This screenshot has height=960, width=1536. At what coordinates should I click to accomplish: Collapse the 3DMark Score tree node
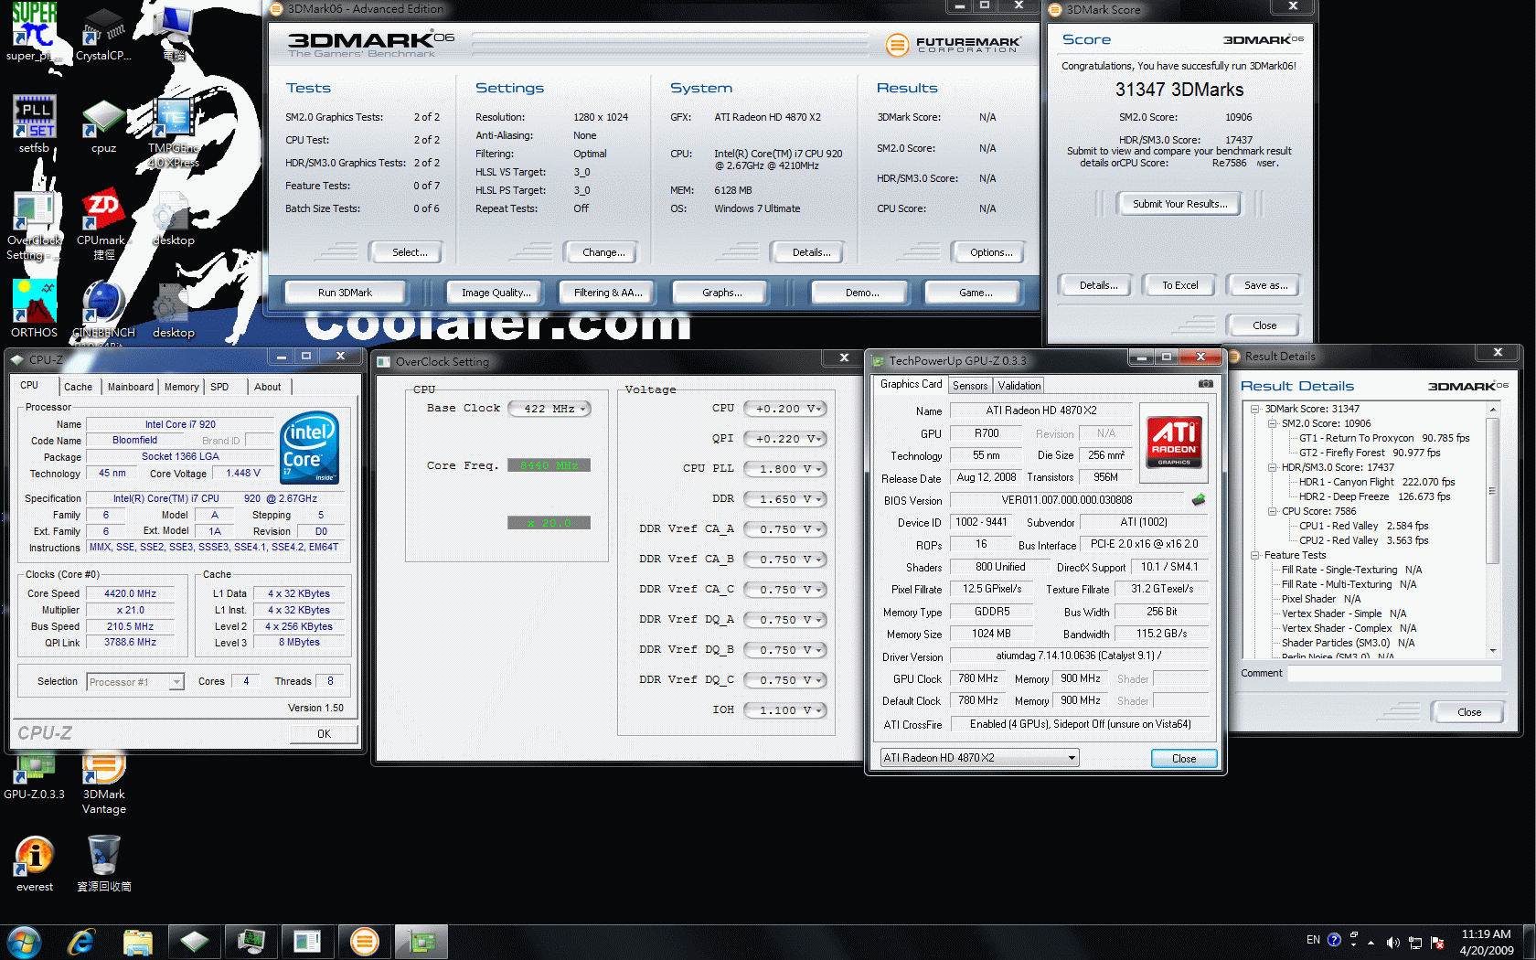(x=1255, y=409)
